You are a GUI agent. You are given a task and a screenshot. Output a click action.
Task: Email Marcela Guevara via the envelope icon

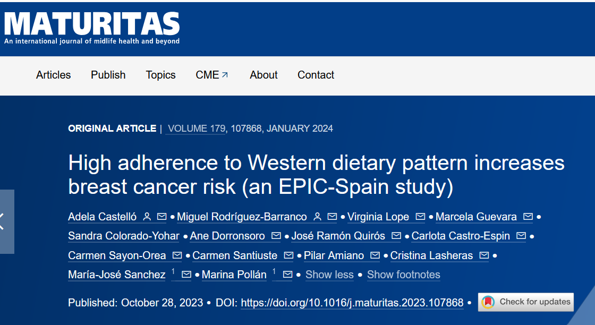pyautogui.click(x=528, y=217)
